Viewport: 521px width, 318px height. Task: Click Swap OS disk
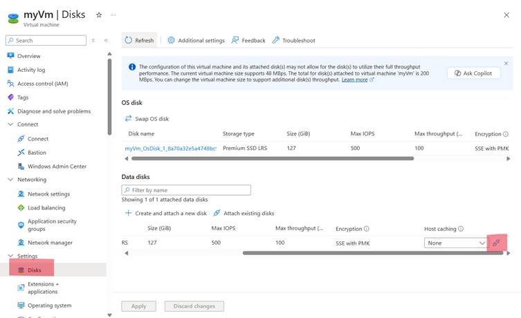click(x=147, y=118)
